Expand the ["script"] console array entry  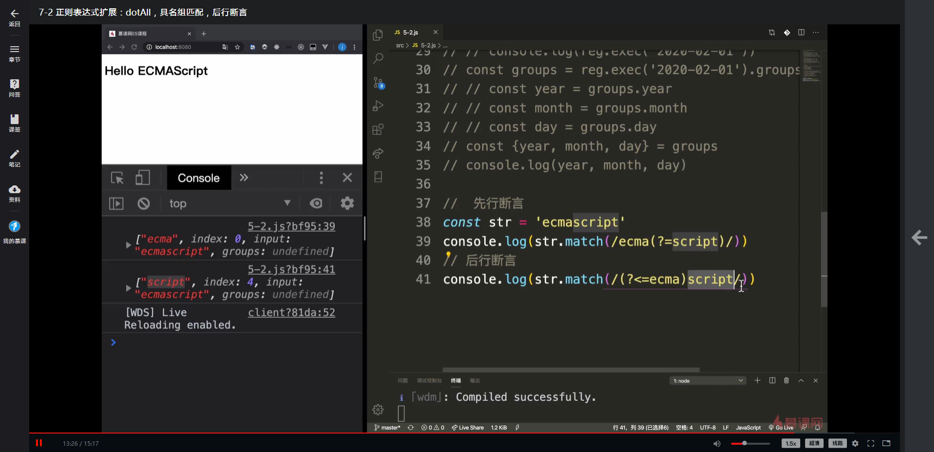pyautogui.click(x=128, y=288)
